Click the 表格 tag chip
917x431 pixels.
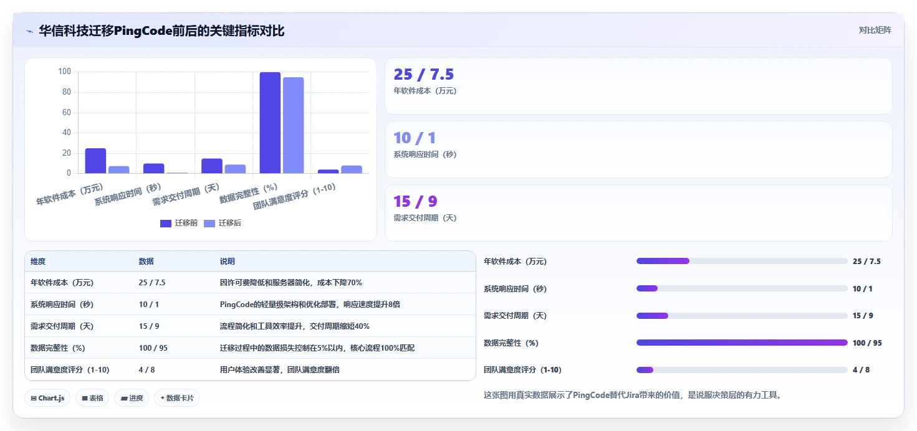pos(92,398)
